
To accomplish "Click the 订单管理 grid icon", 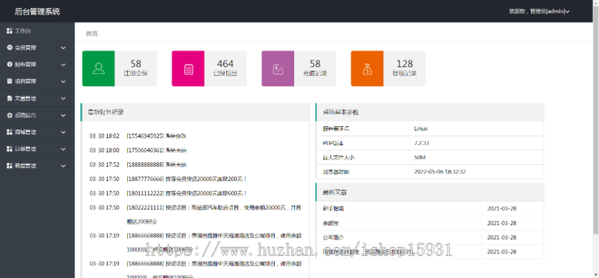I will 10,149.
